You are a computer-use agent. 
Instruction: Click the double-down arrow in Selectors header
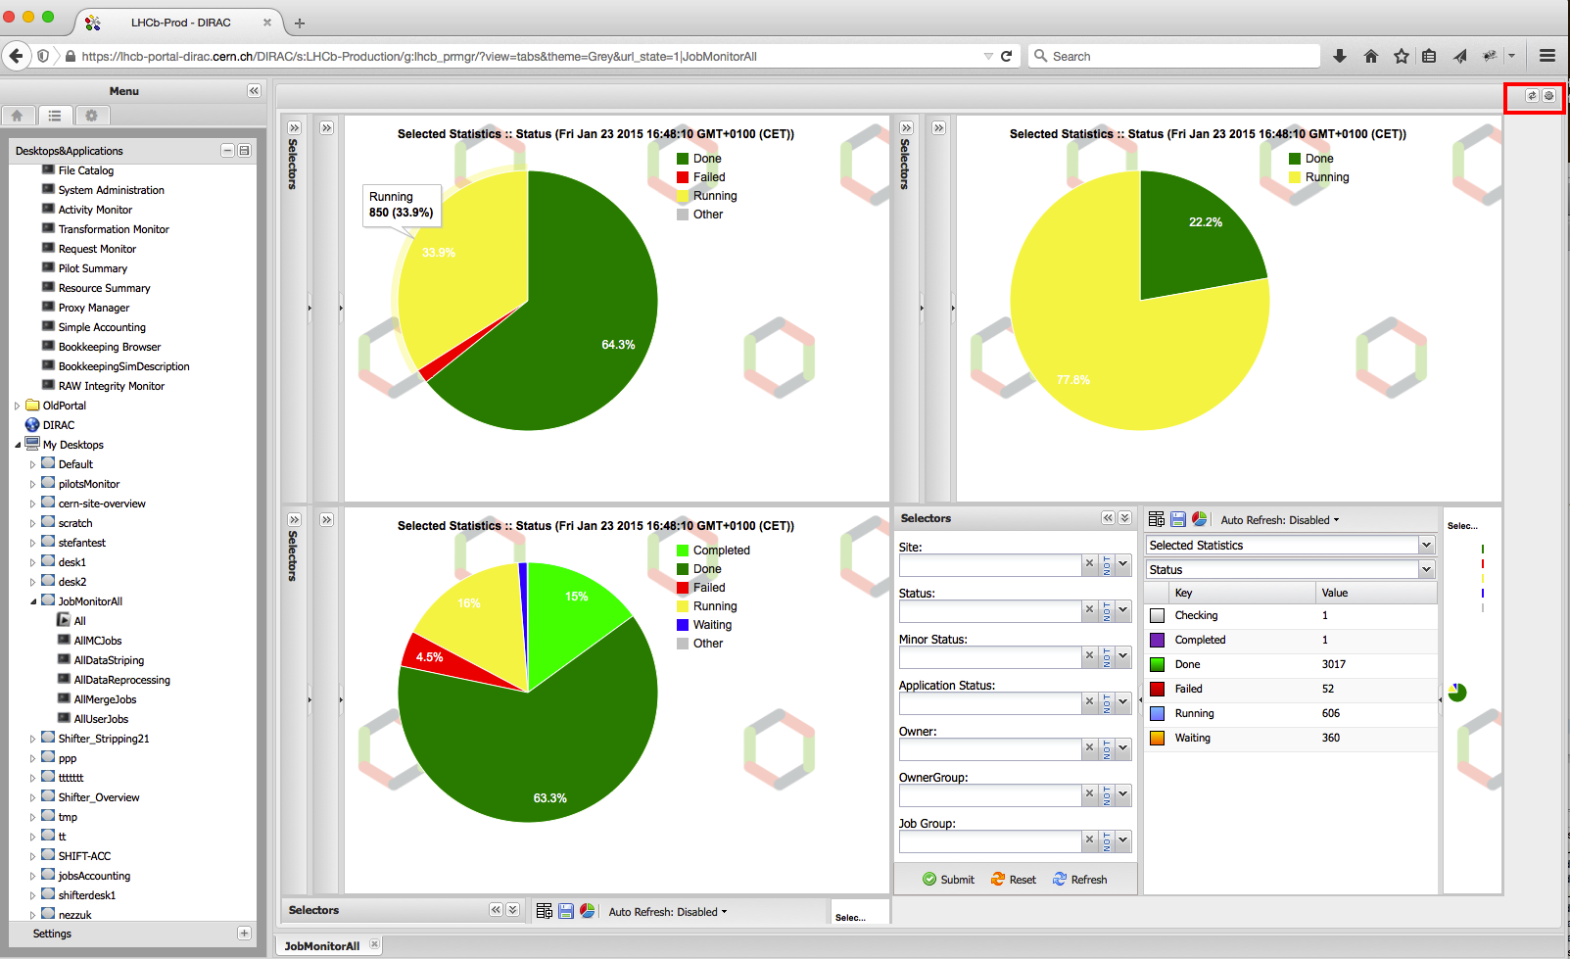click(1124, 518)
